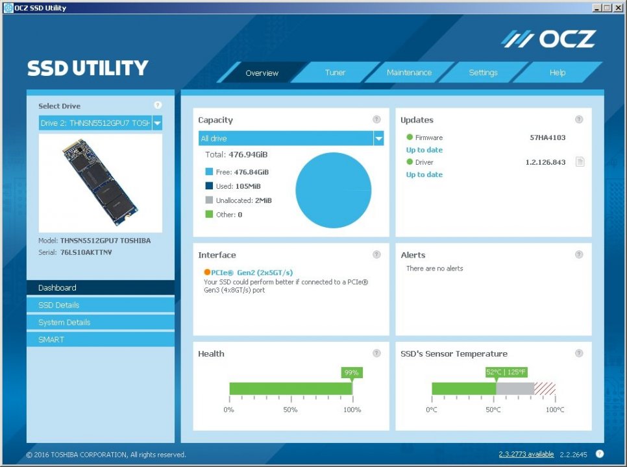Screen dimensions: 627x467
Task: Open the Capacity panel help icon
Action: (x=376, y=119)
